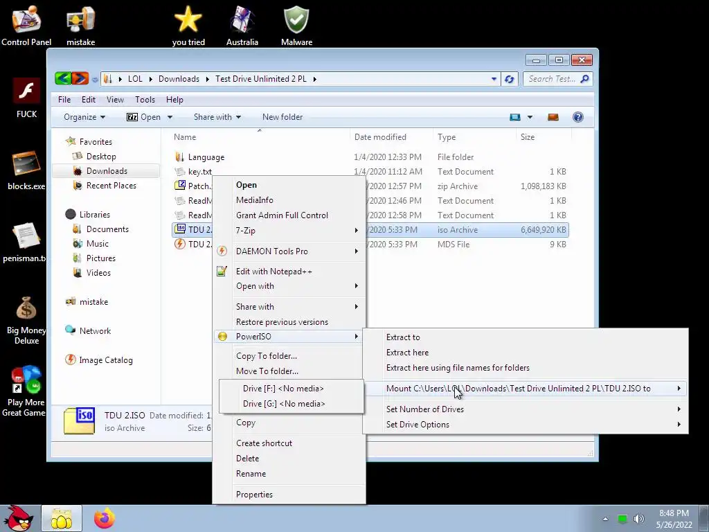Open the Organize dropdown
The image size is (709, 532).
click(x=84, y=117)
